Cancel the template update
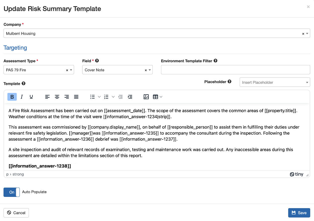Viewport: 314px width, 221px height. click(x=16, y=213)
